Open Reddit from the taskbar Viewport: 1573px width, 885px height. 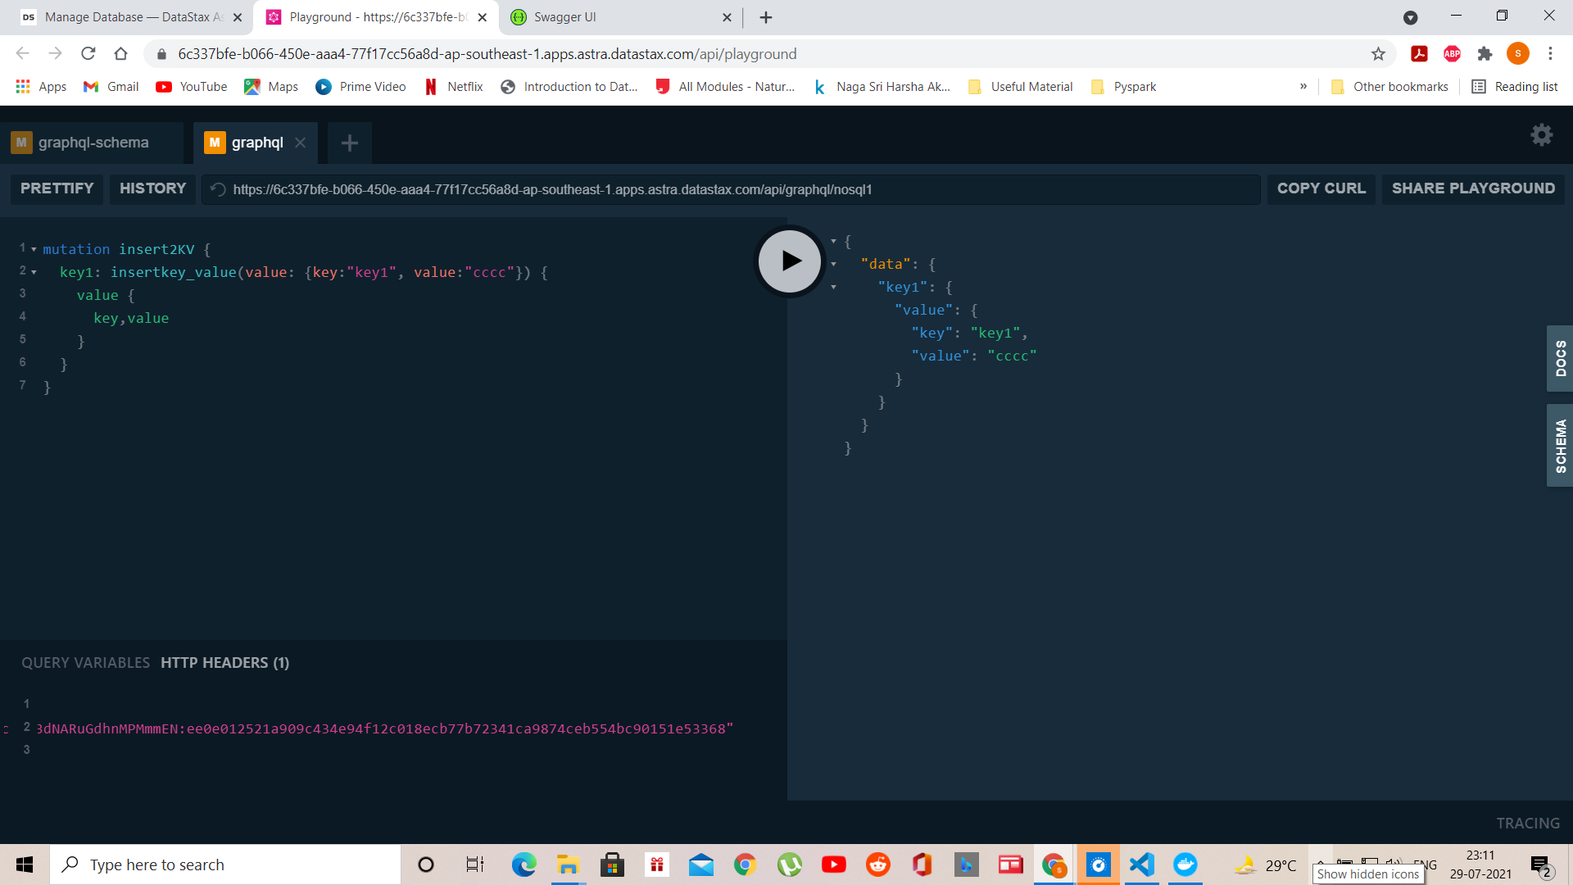coord(877,864)
